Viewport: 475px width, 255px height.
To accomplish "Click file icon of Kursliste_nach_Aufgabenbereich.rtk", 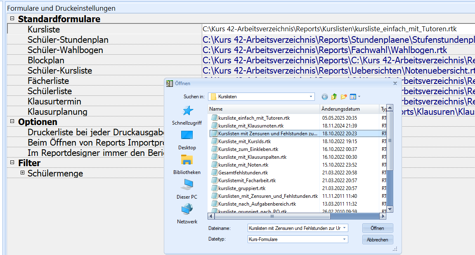I will coord(214,204).
